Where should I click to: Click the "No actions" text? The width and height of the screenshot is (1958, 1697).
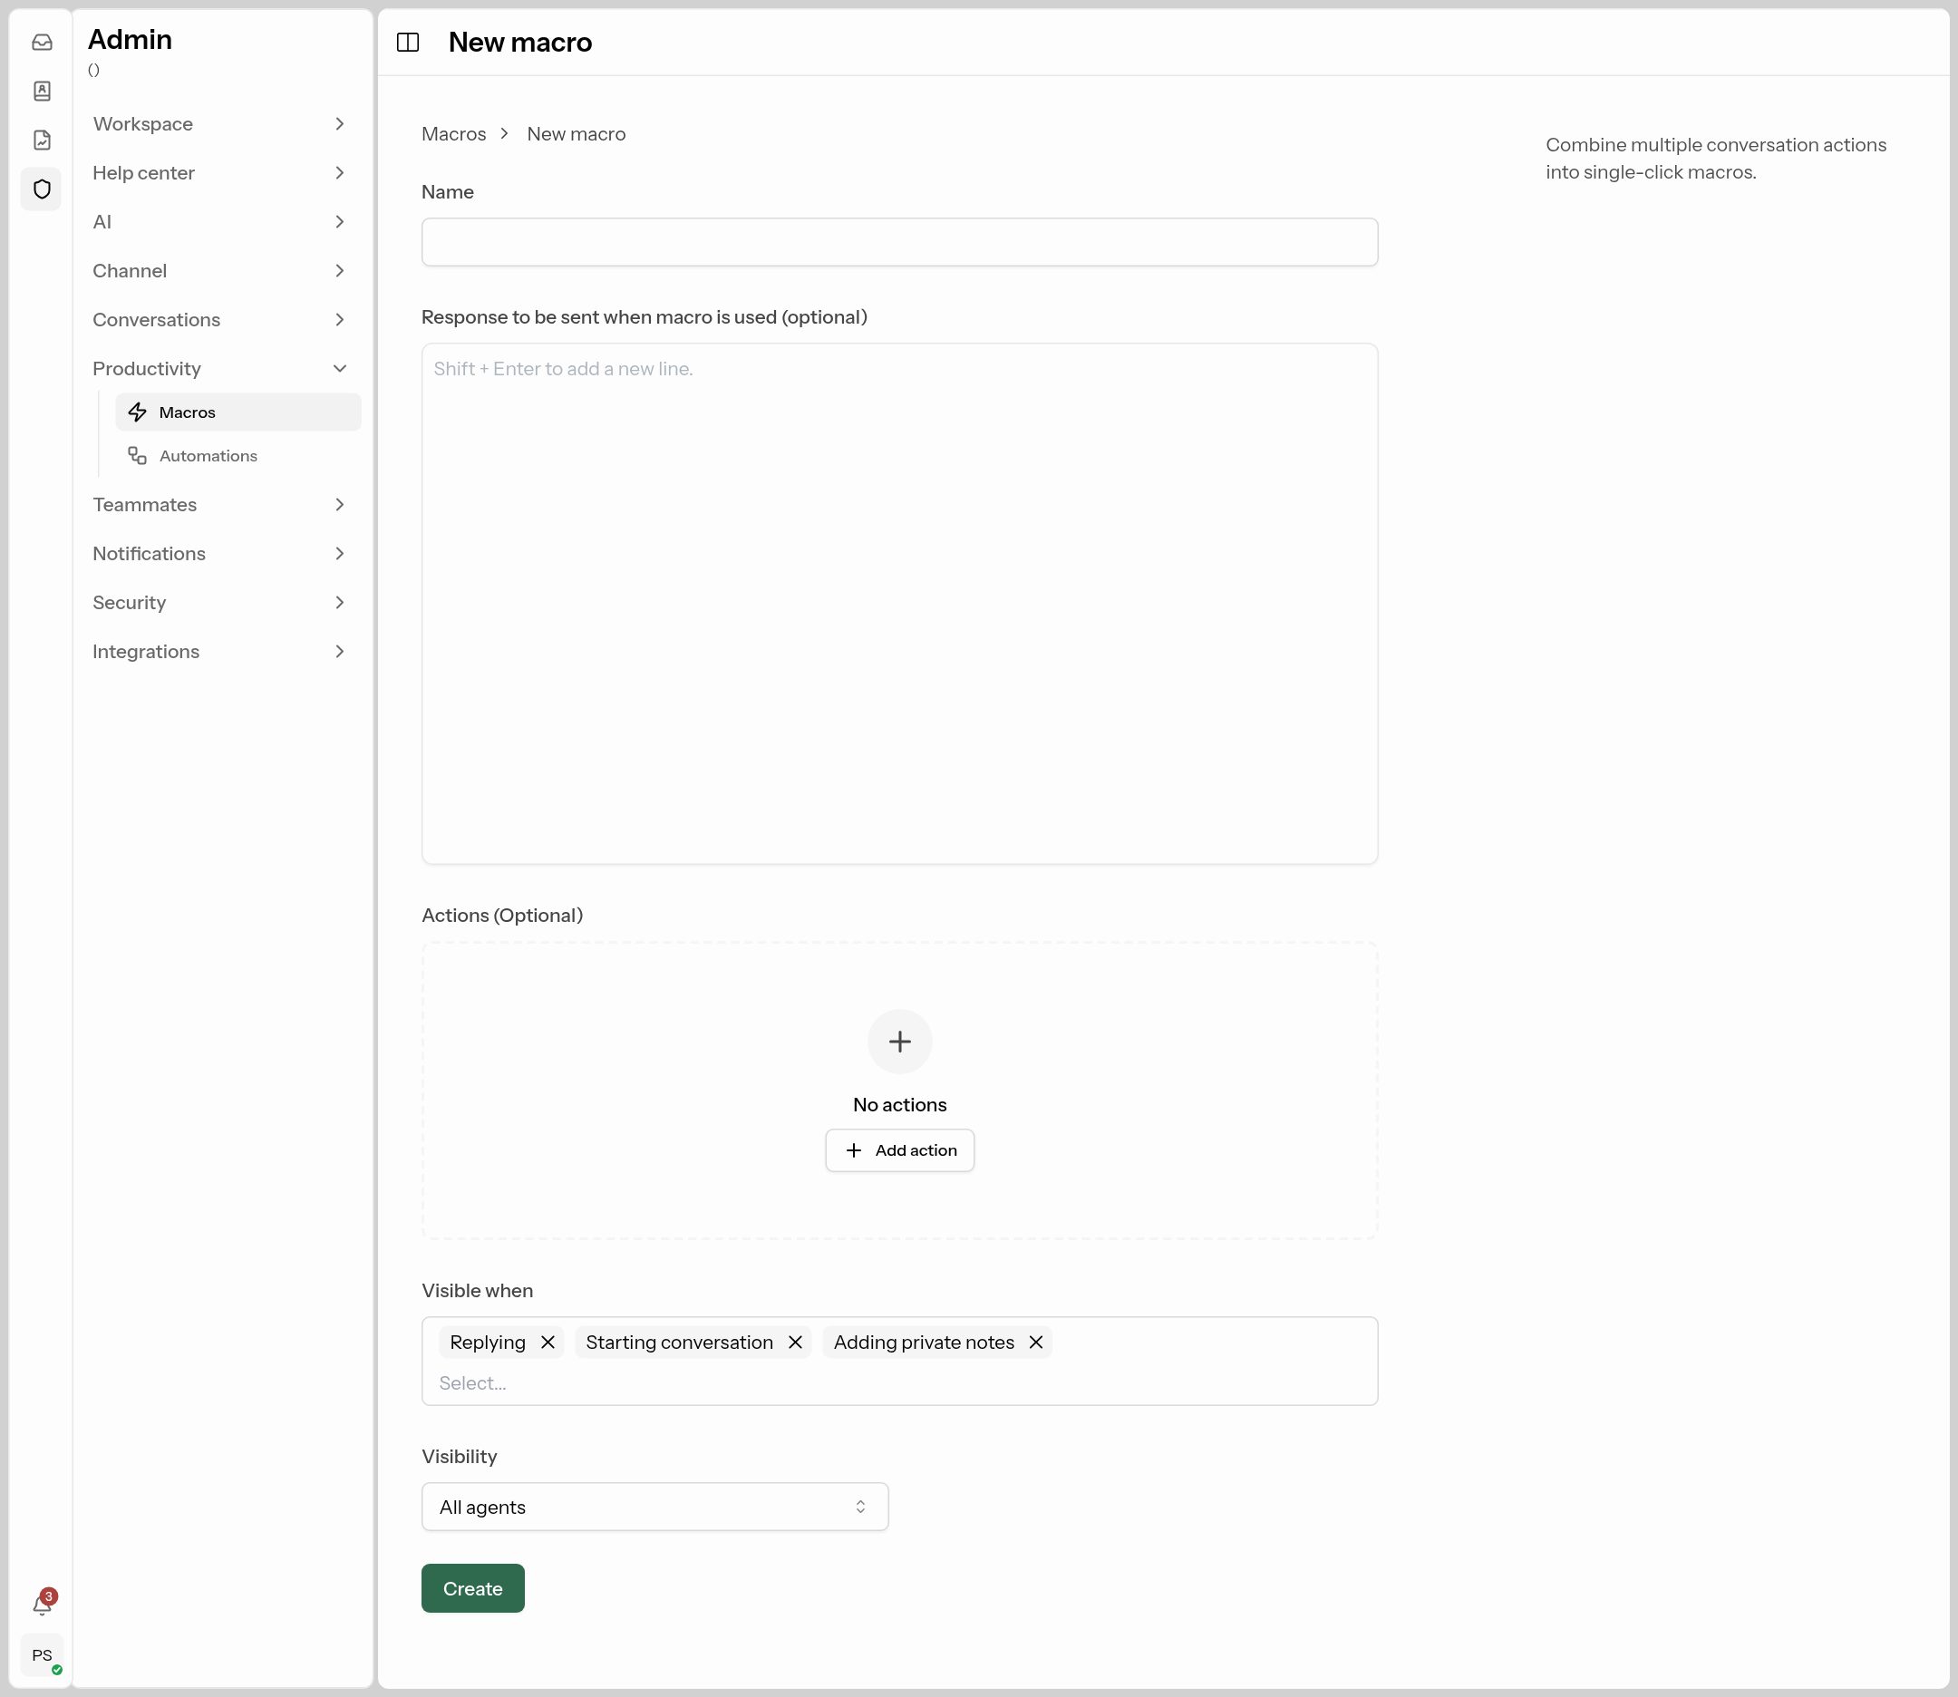(x=899, y=1104)
